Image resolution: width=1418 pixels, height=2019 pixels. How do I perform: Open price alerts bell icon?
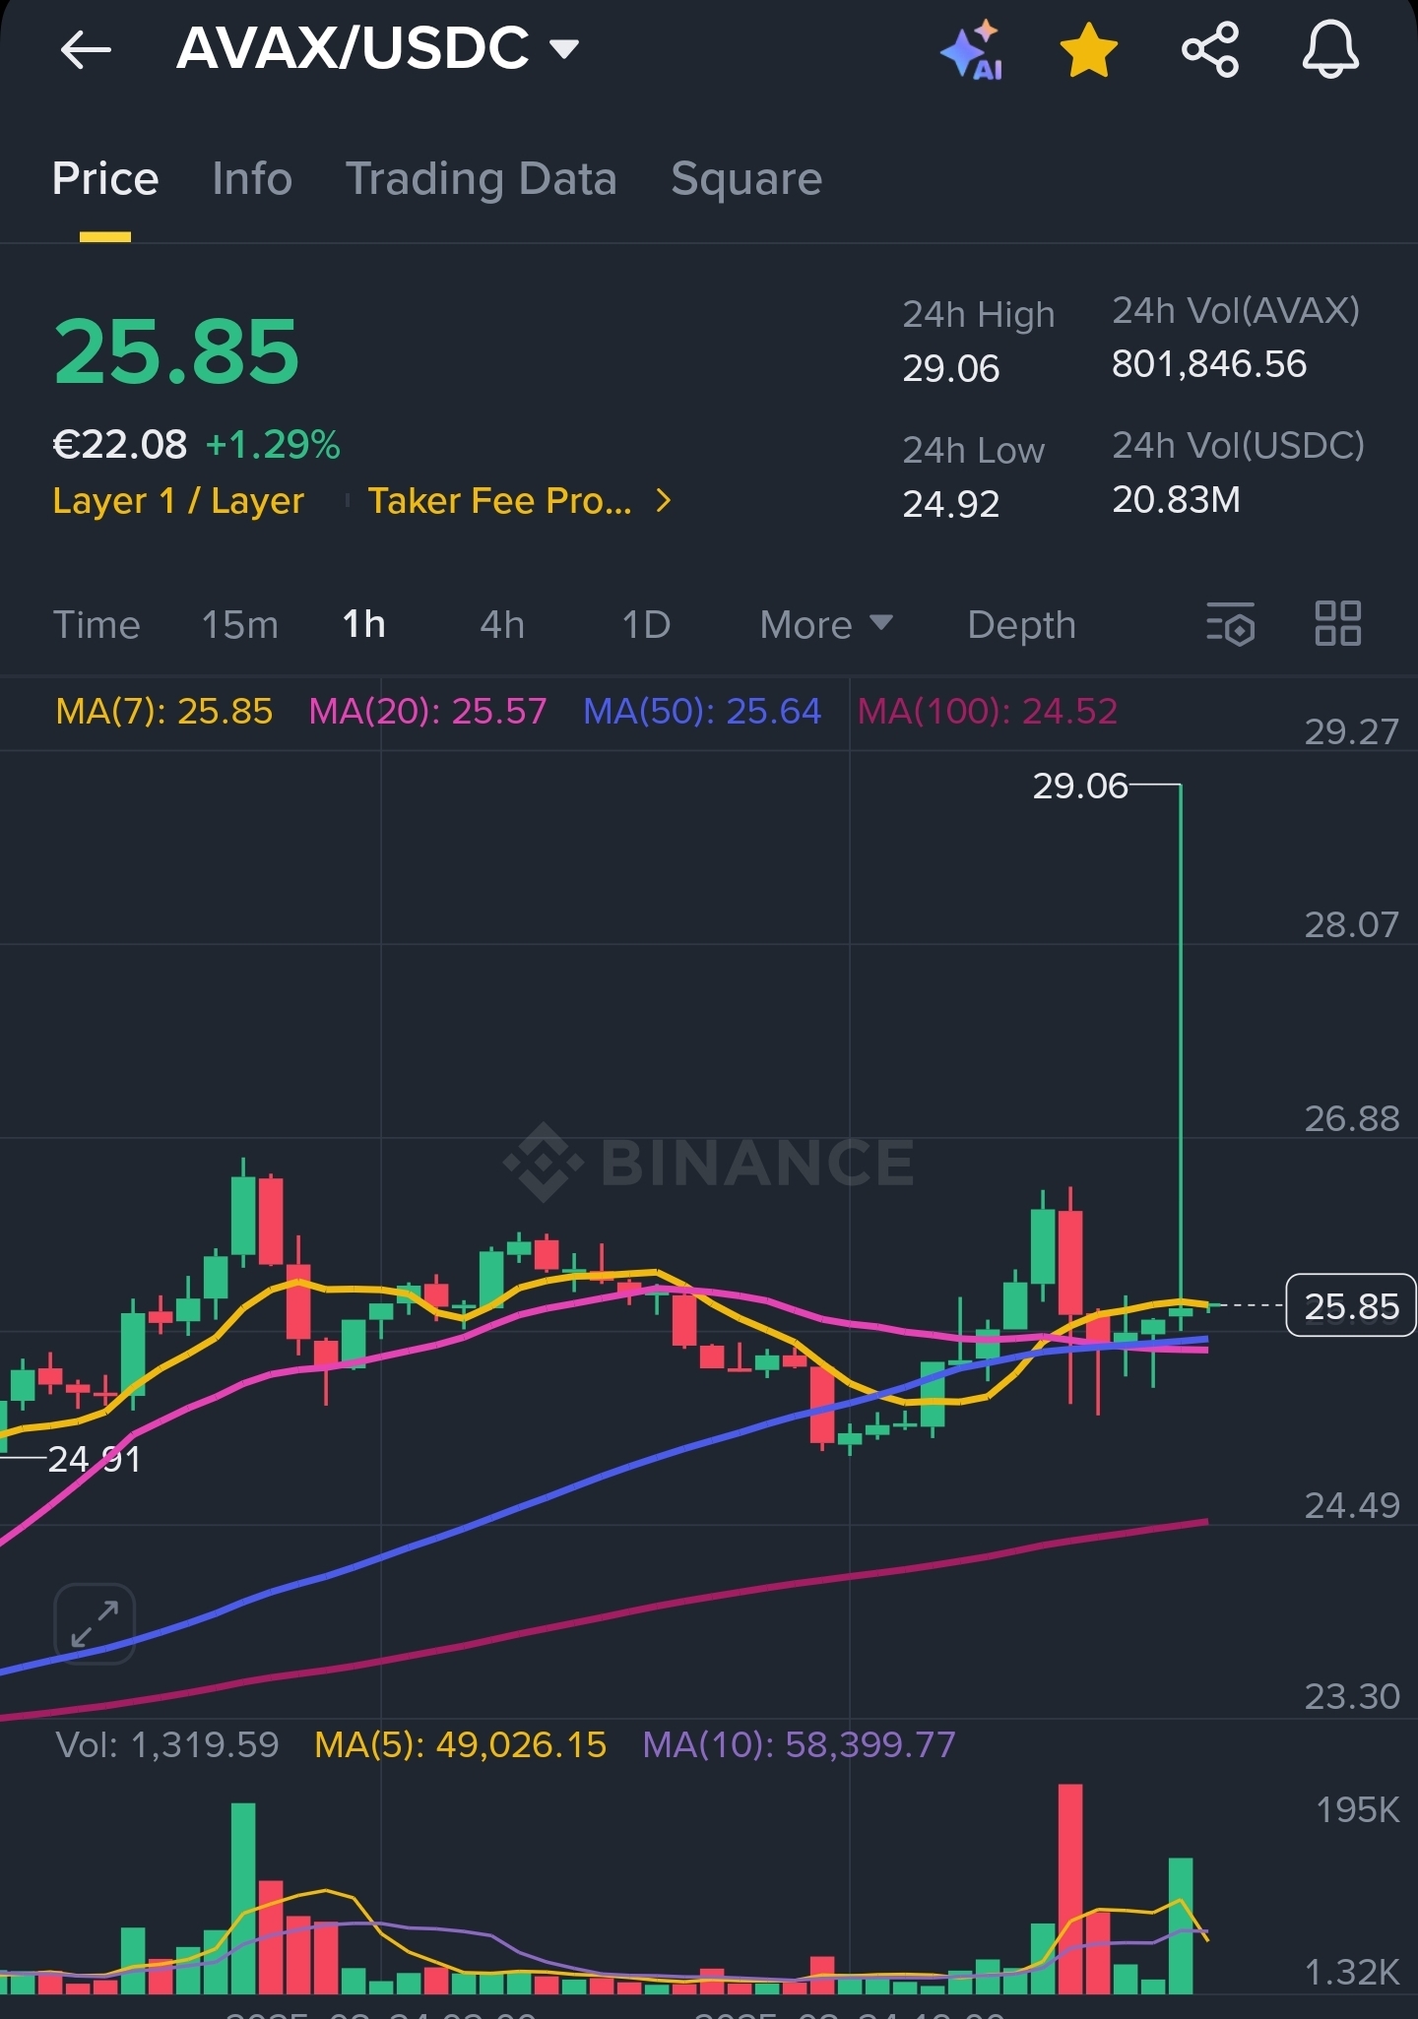click(x=1330, y=49)
